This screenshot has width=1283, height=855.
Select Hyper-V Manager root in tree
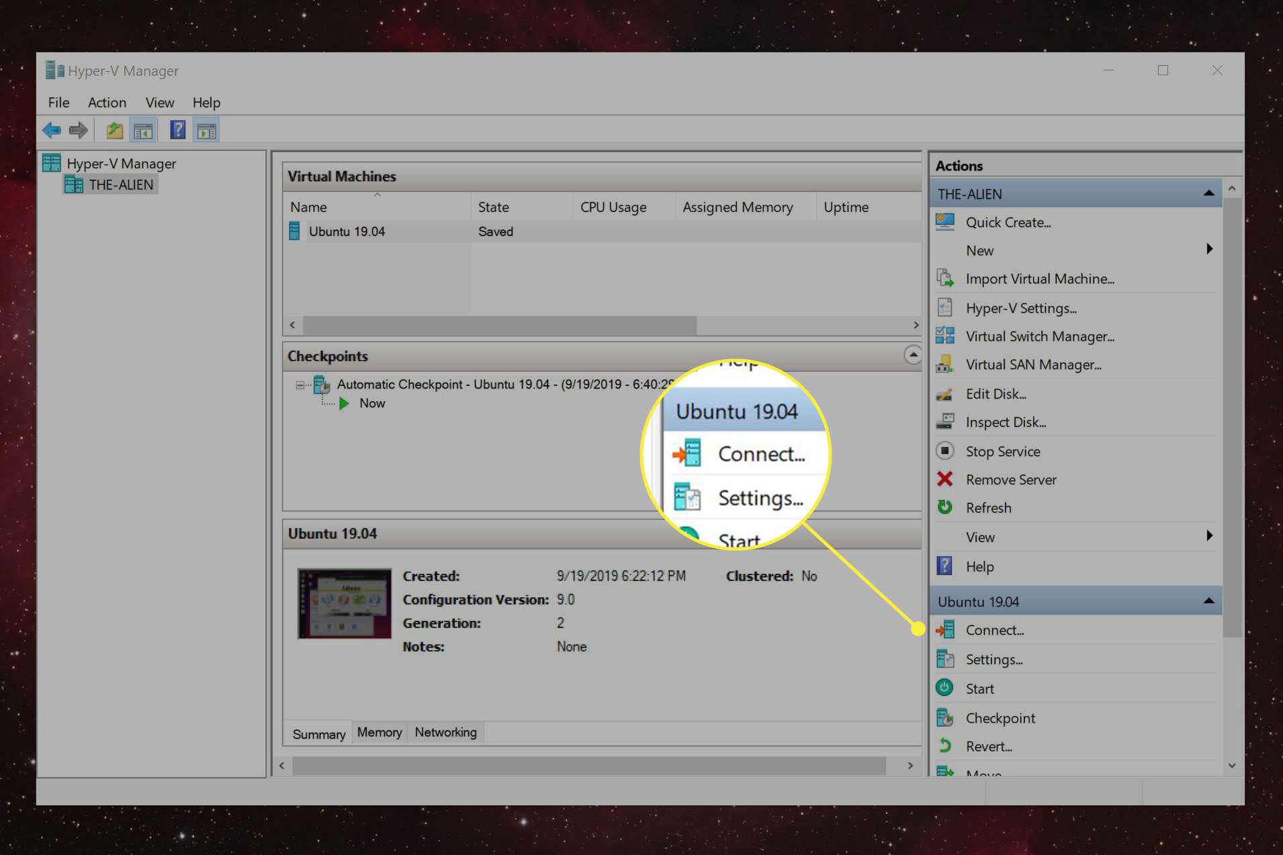tap(121, 163)
